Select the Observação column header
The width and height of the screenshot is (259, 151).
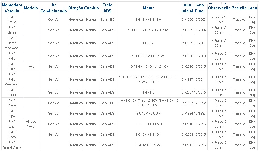point(219,8)
